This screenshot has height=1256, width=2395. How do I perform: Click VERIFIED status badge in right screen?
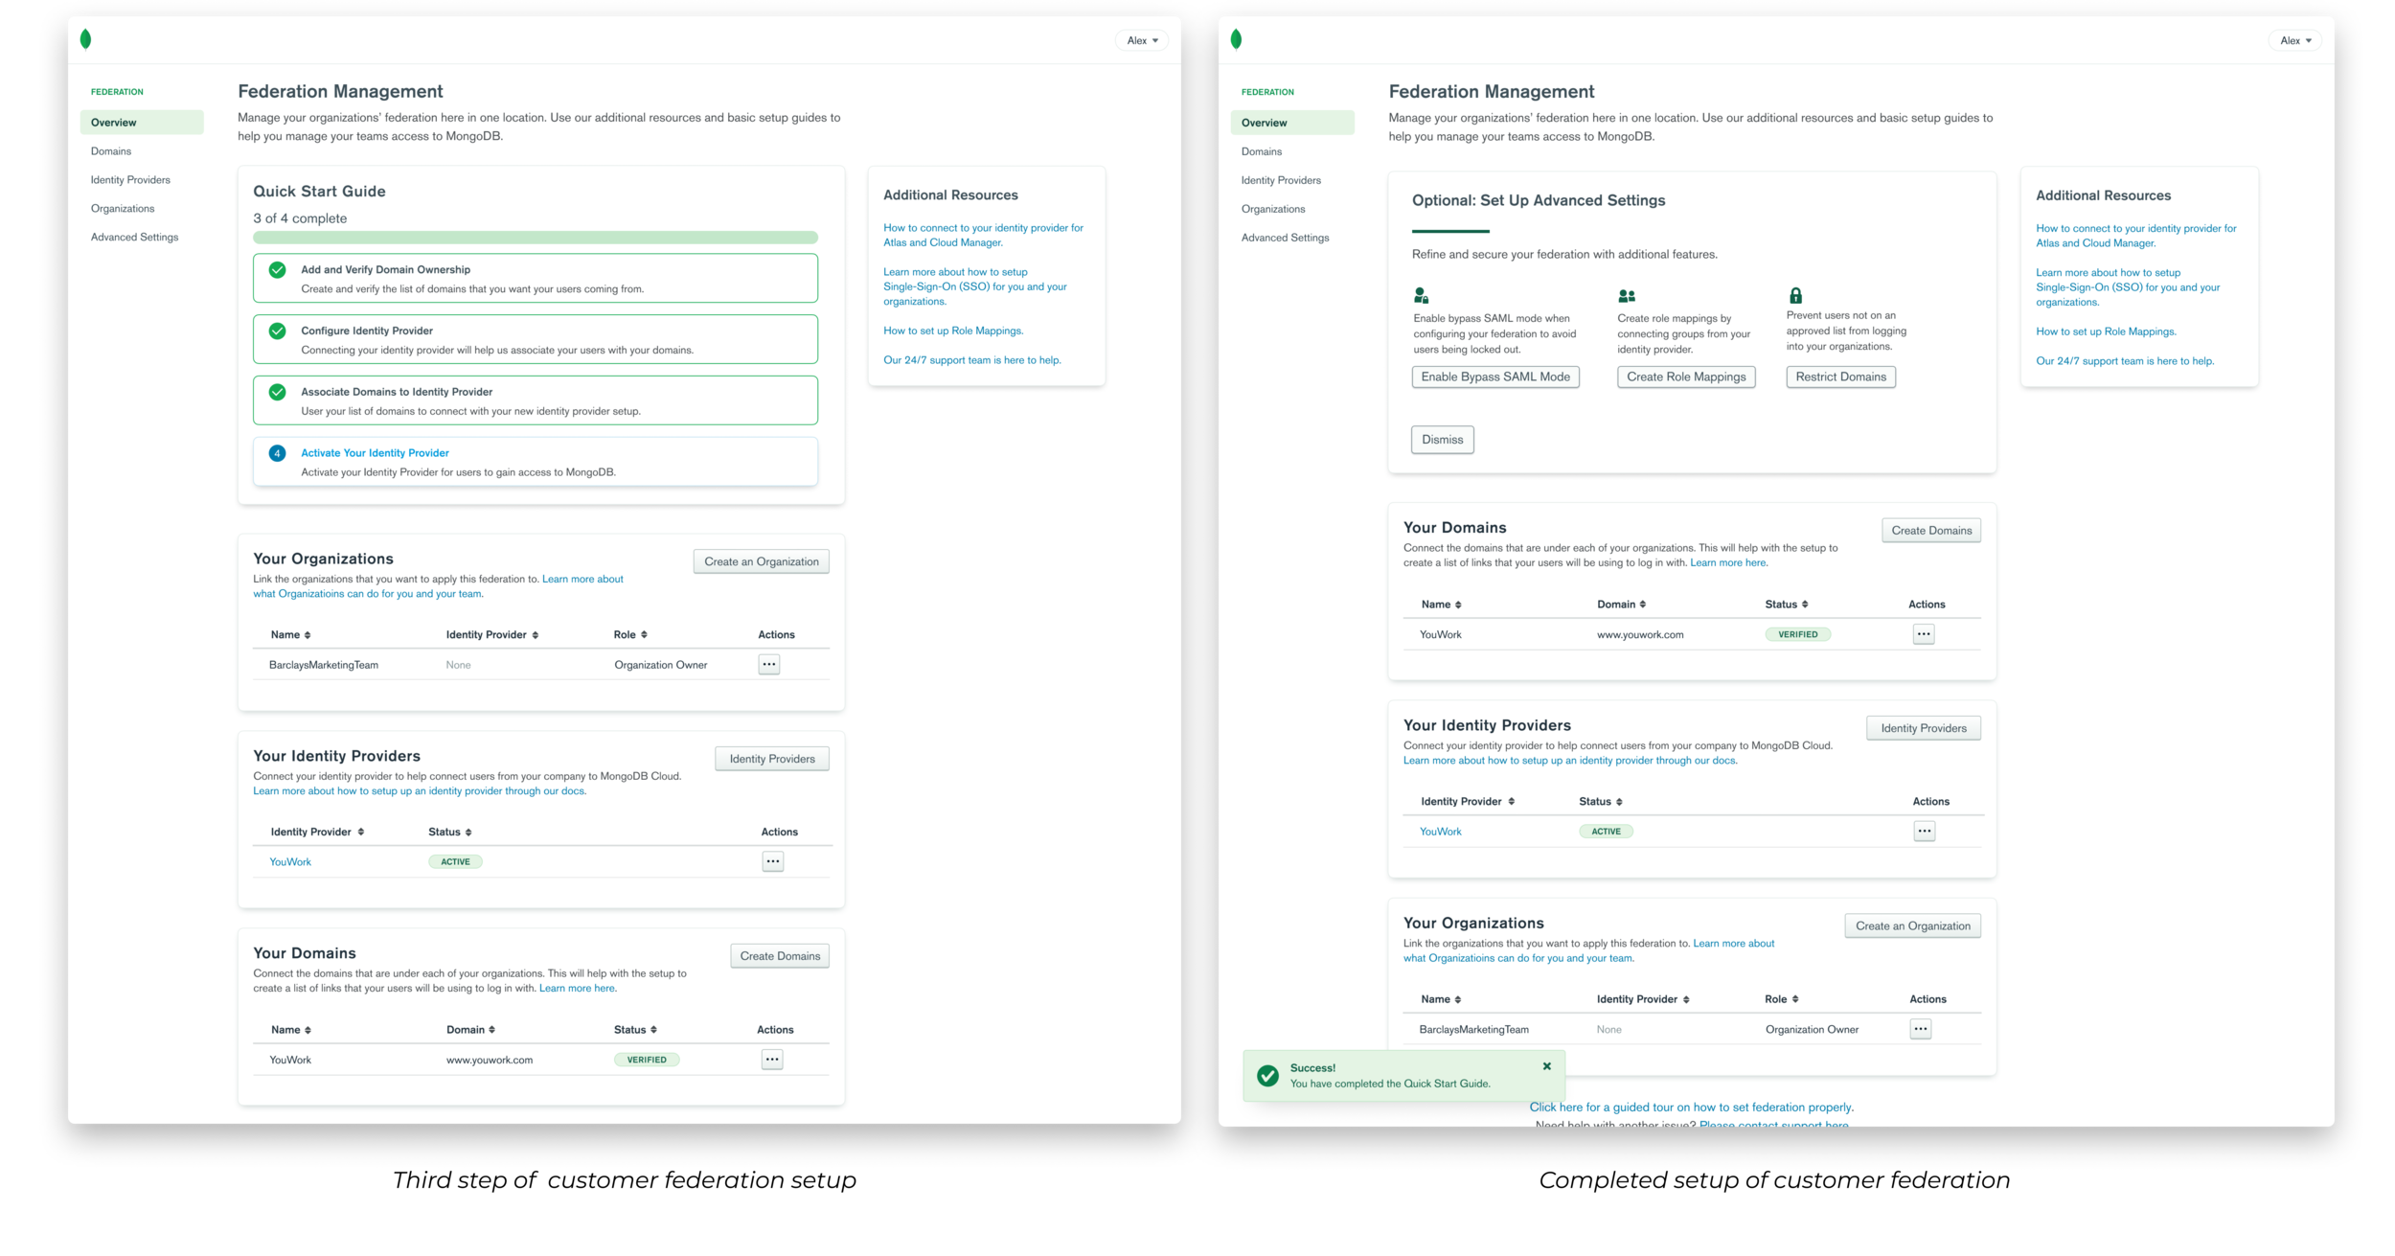click(1798, 634)
